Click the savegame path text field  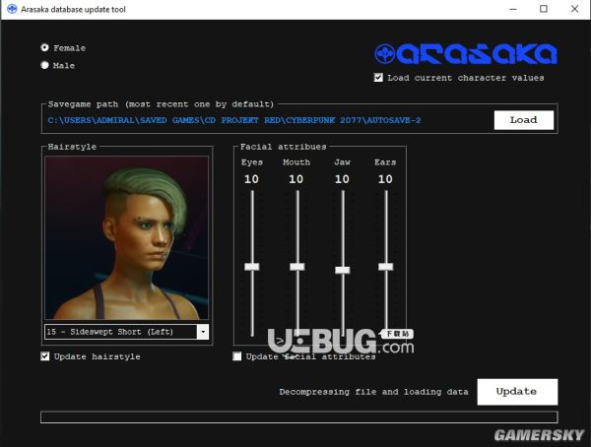[234, 120]
